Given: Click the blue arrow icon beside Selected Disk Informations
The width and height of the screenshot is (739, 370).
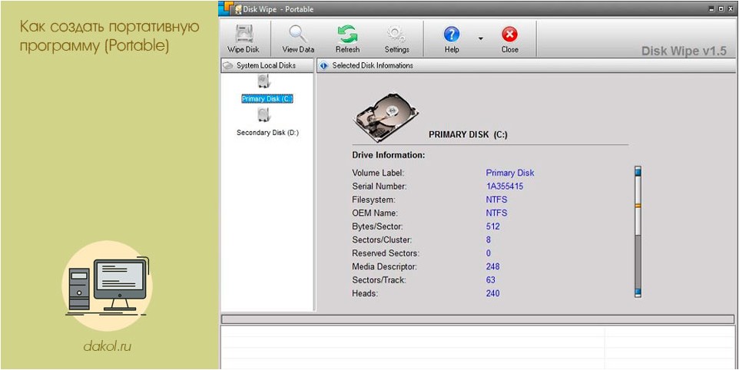Looking at the screenshot, I should (323, 65).
